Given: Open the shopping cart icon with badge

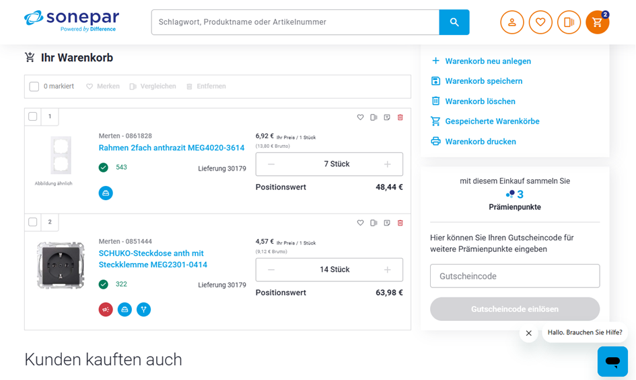Looking at the screenshot, I should (x=597, y=22).
